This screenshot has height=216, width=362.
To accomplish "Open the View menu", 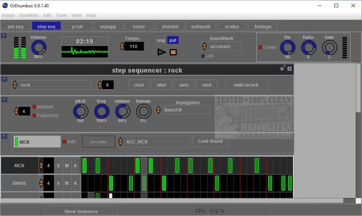I will 76,15.
